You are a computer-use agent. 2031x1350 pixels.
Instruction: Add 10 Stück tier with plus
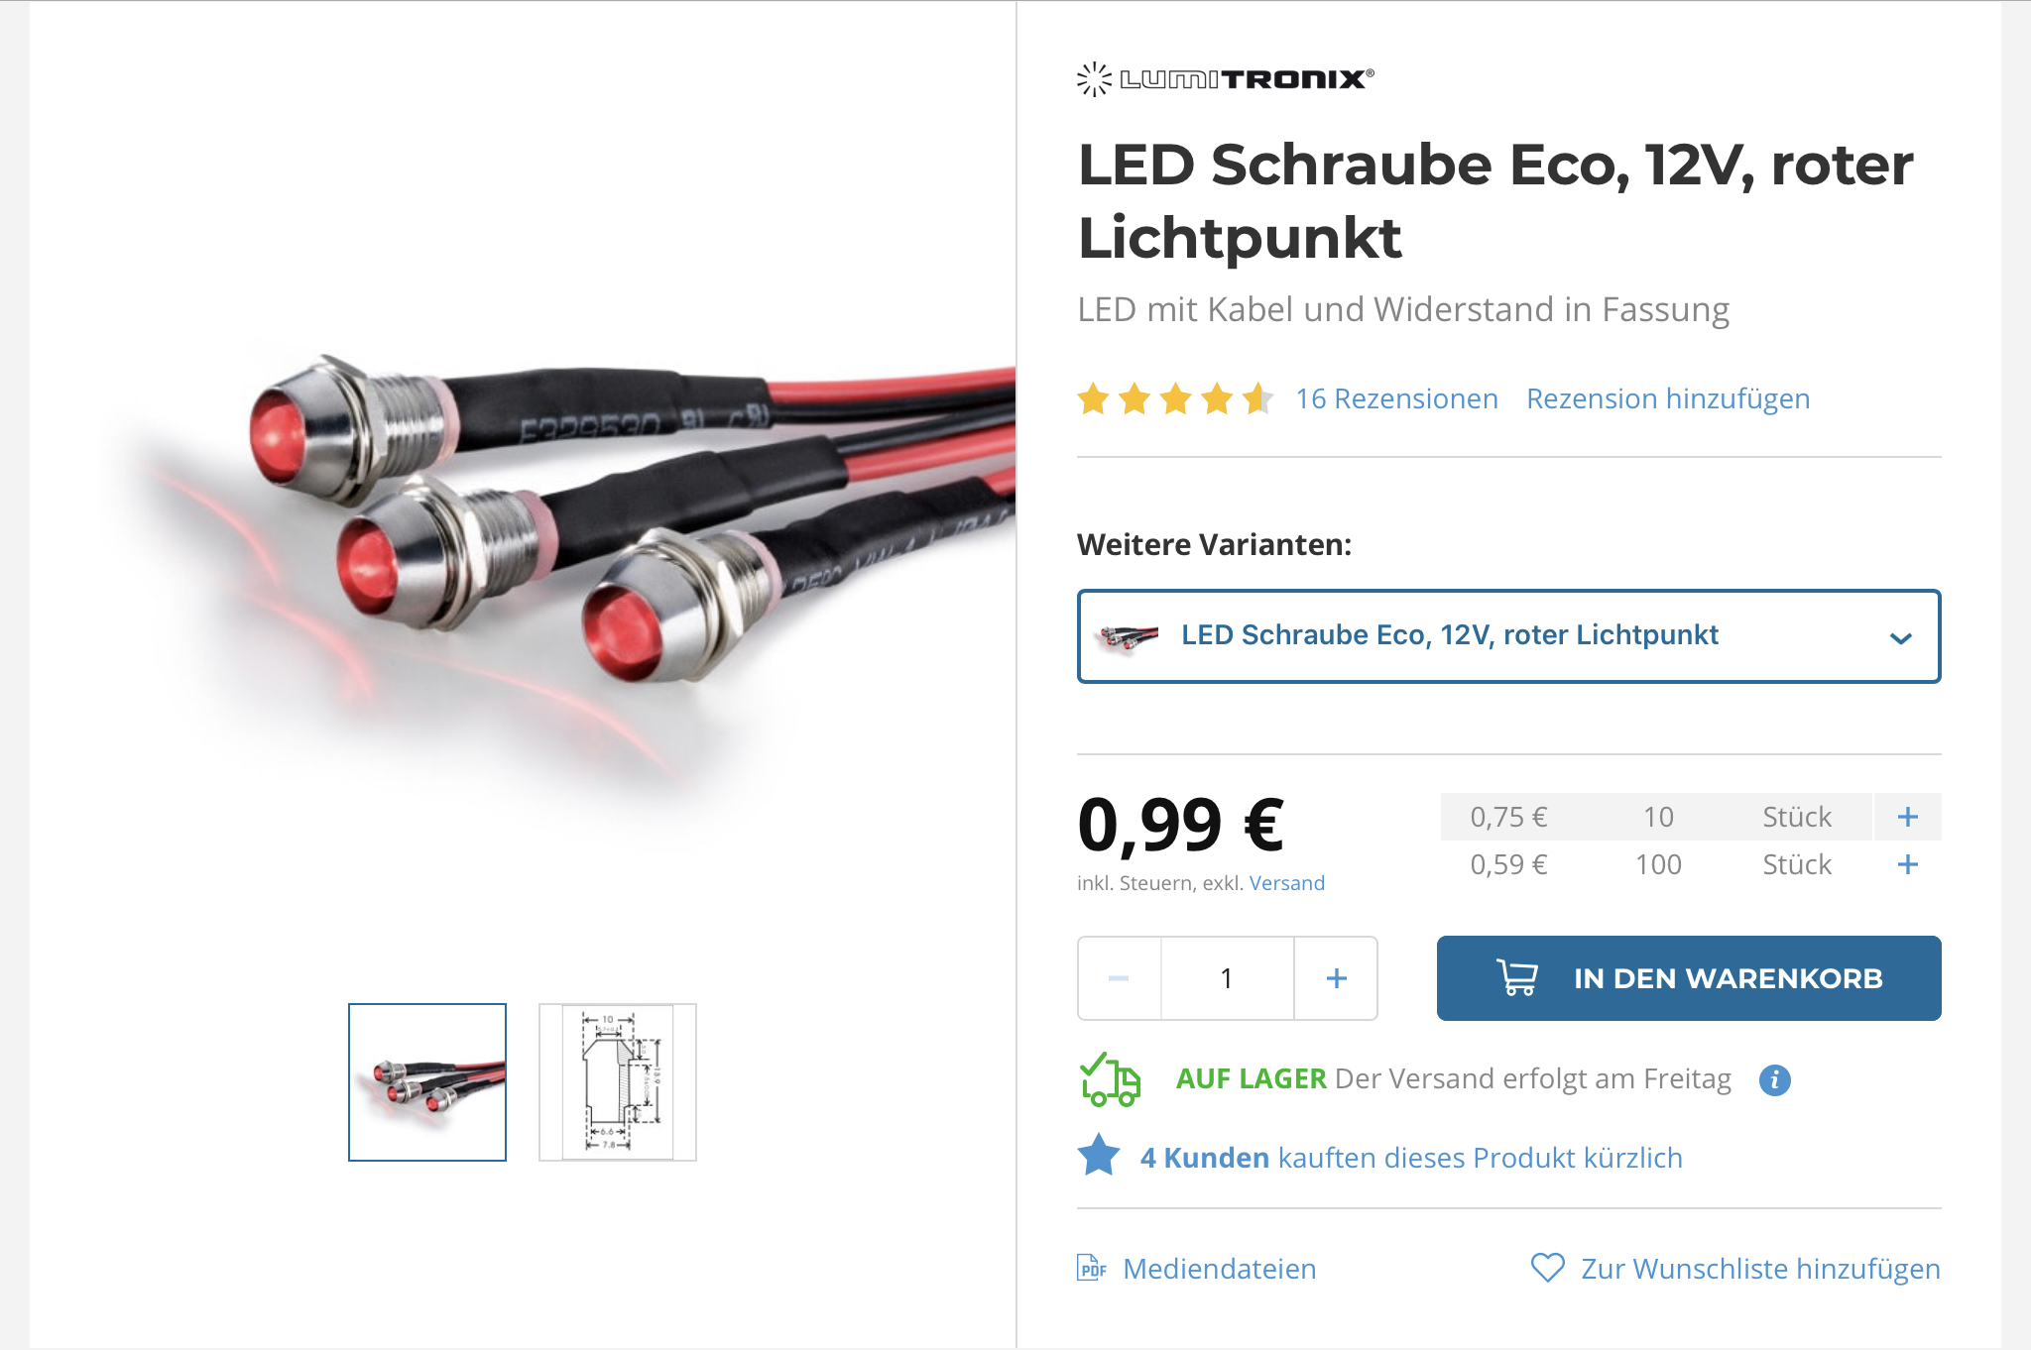tap(1907, 817)
